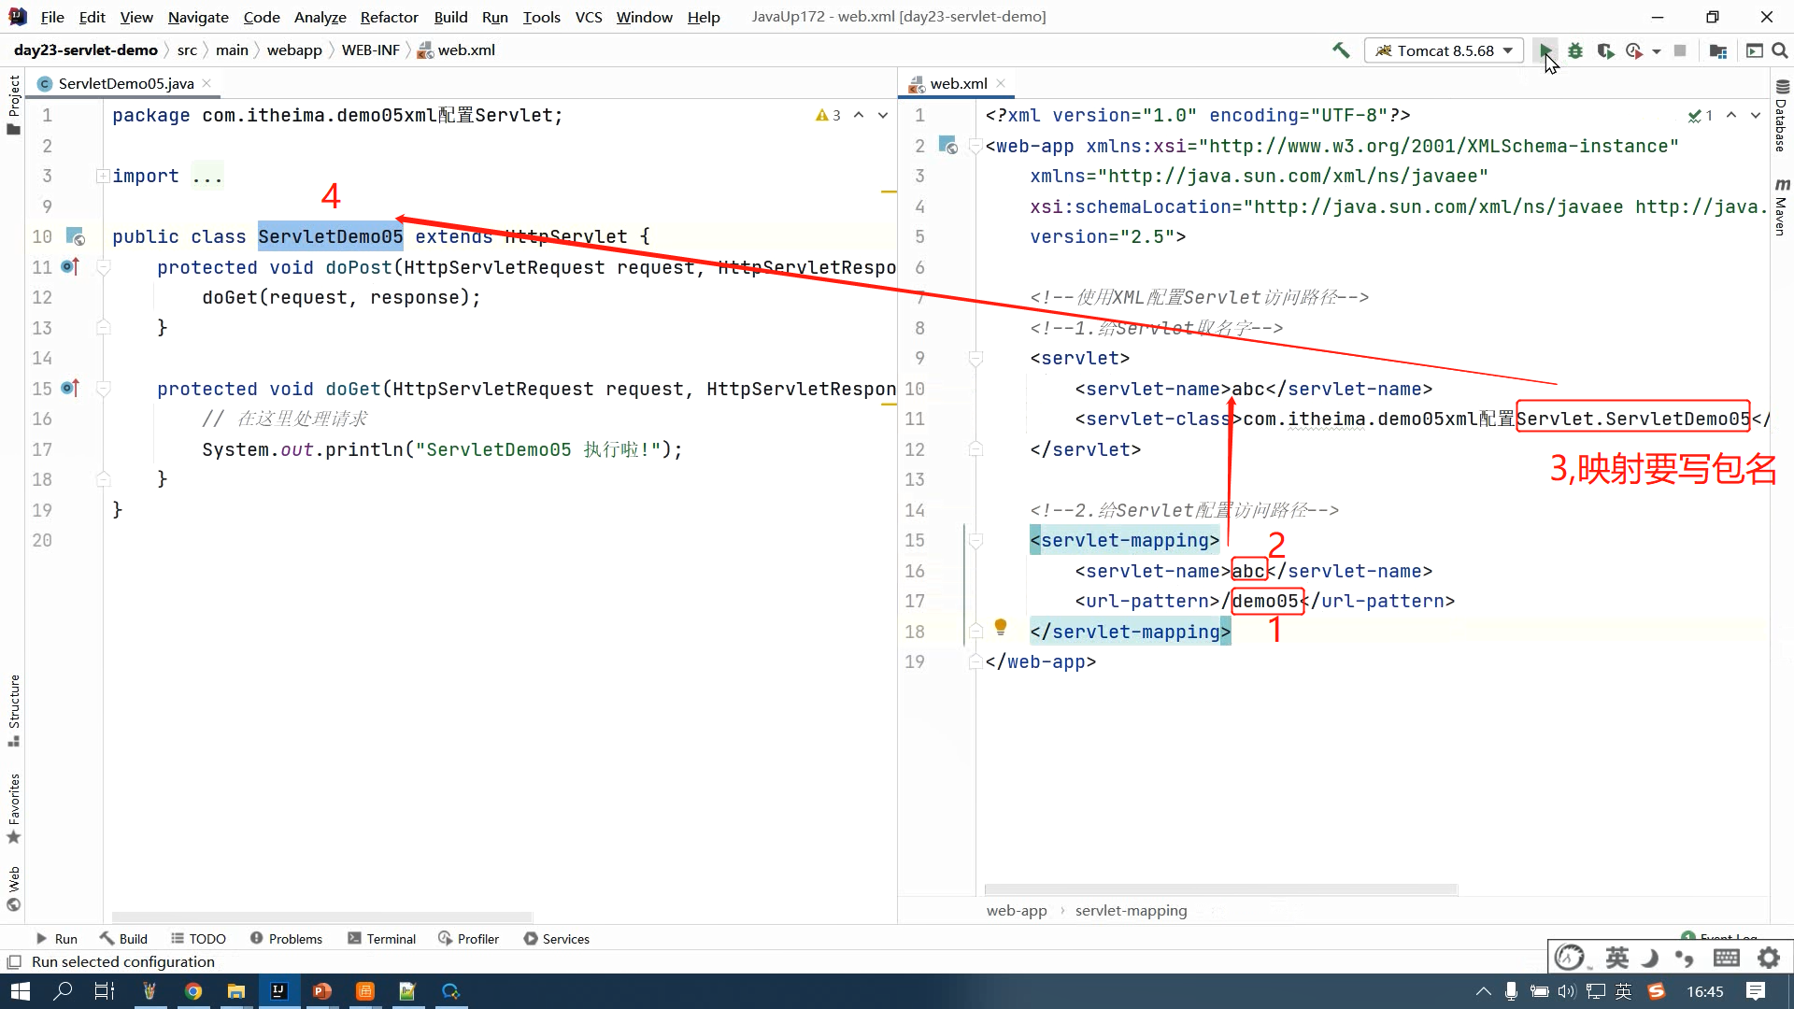Open PowerPoint from the taskbar
1794x1009 pixels.
322,991
